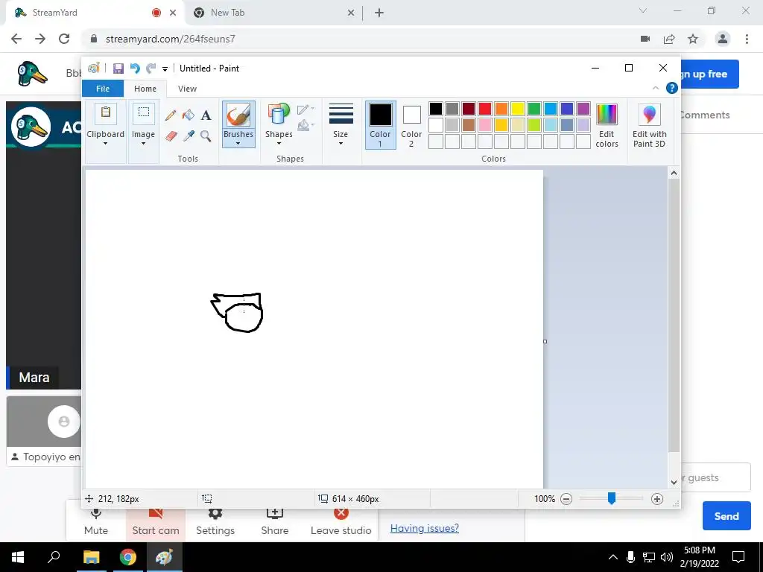Expand the Clipboard dropdown
The height and width of the screenshot is (572, 763).
click(105, 143)
